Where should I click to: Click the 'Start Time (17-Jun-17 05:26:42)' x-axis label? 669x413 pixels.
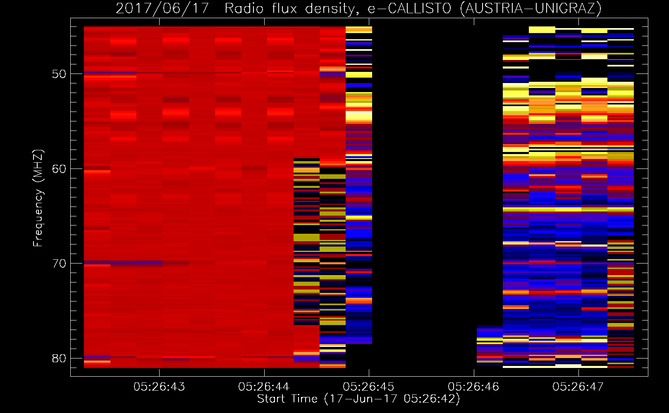tap(358, 399)
